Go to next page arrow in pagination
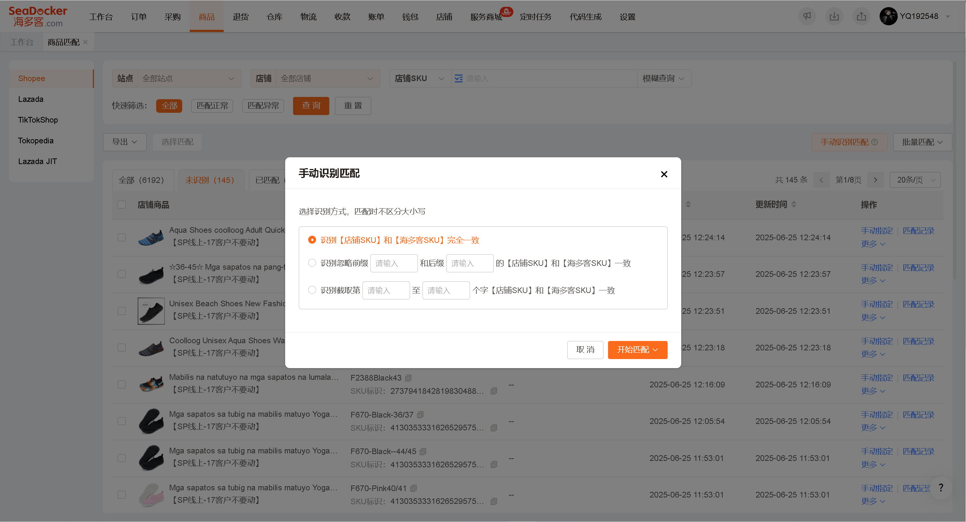Viewport: 966px width, 522px height. 875,180
